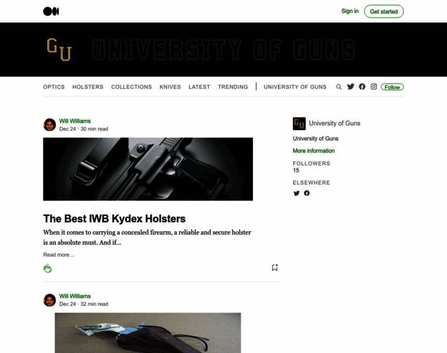Viewport: 447px width, 353px height.
Task: Open Will Williams name on 32 min post
Action: [x=75, y=296]
